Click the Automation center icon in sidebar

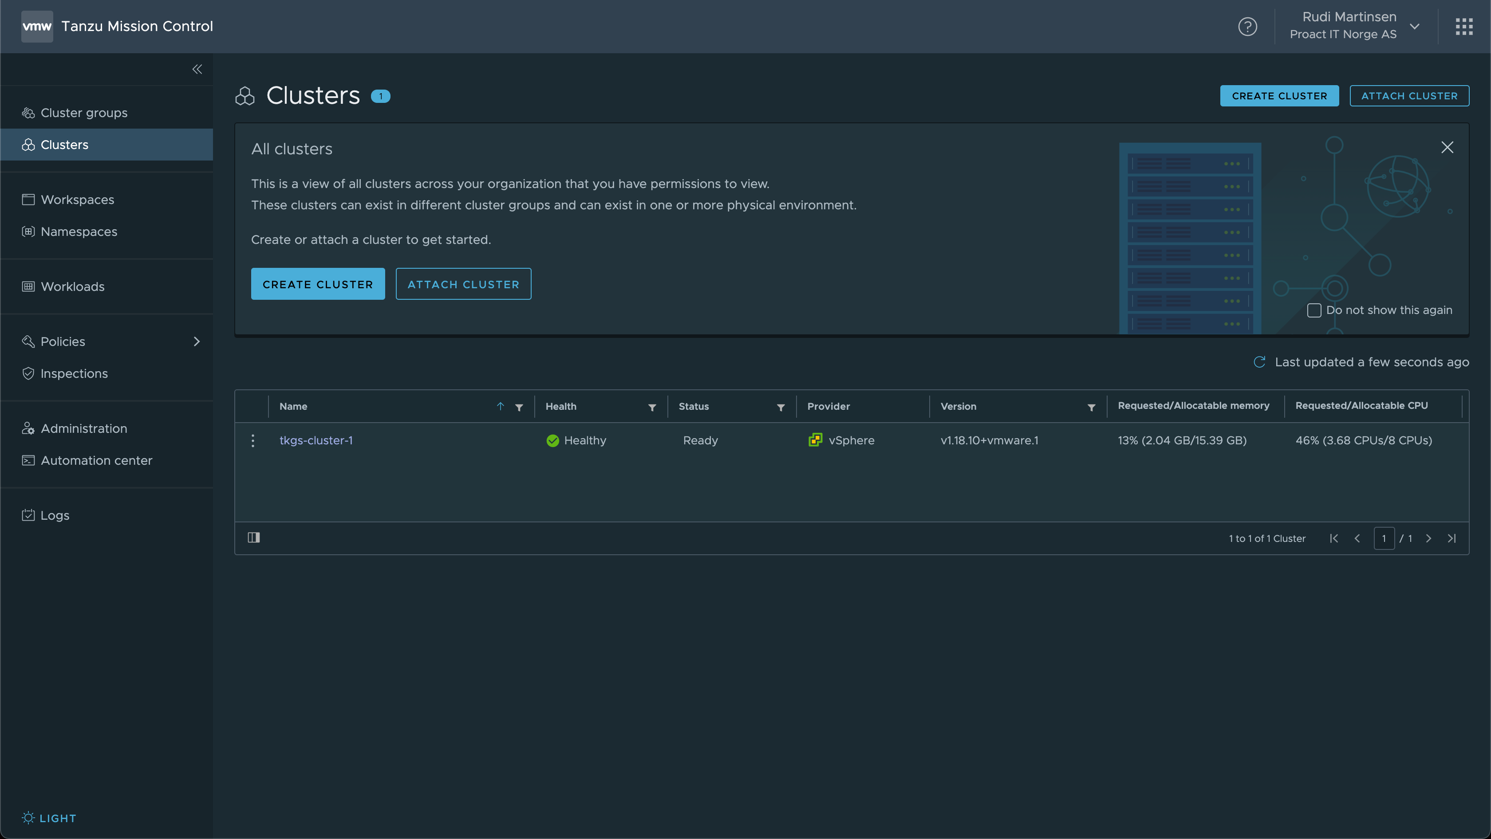(x=28, y=460)
